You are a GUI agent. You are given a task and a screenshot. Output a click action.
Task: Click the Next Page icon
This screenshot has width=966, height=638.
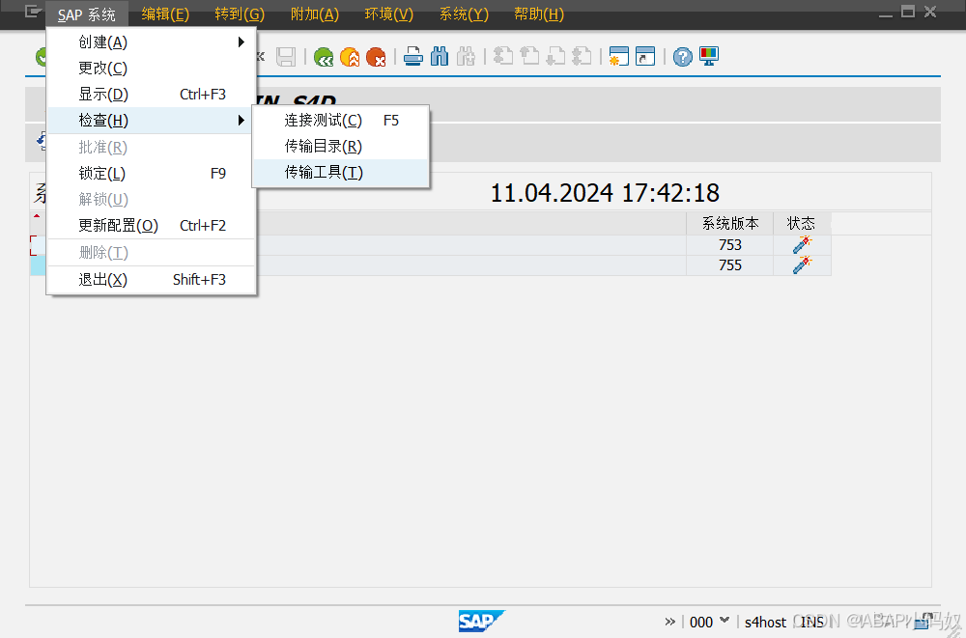click(x=555, y=57)
